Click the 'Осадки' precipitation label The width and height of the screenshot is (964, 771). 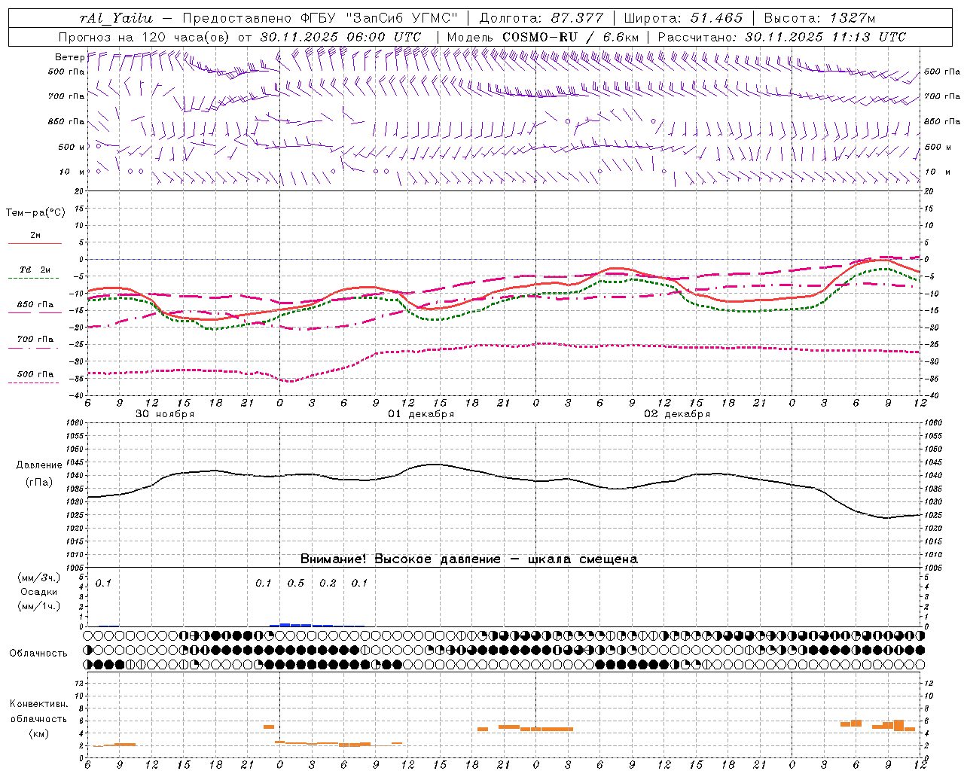click(x=38, y=592)
